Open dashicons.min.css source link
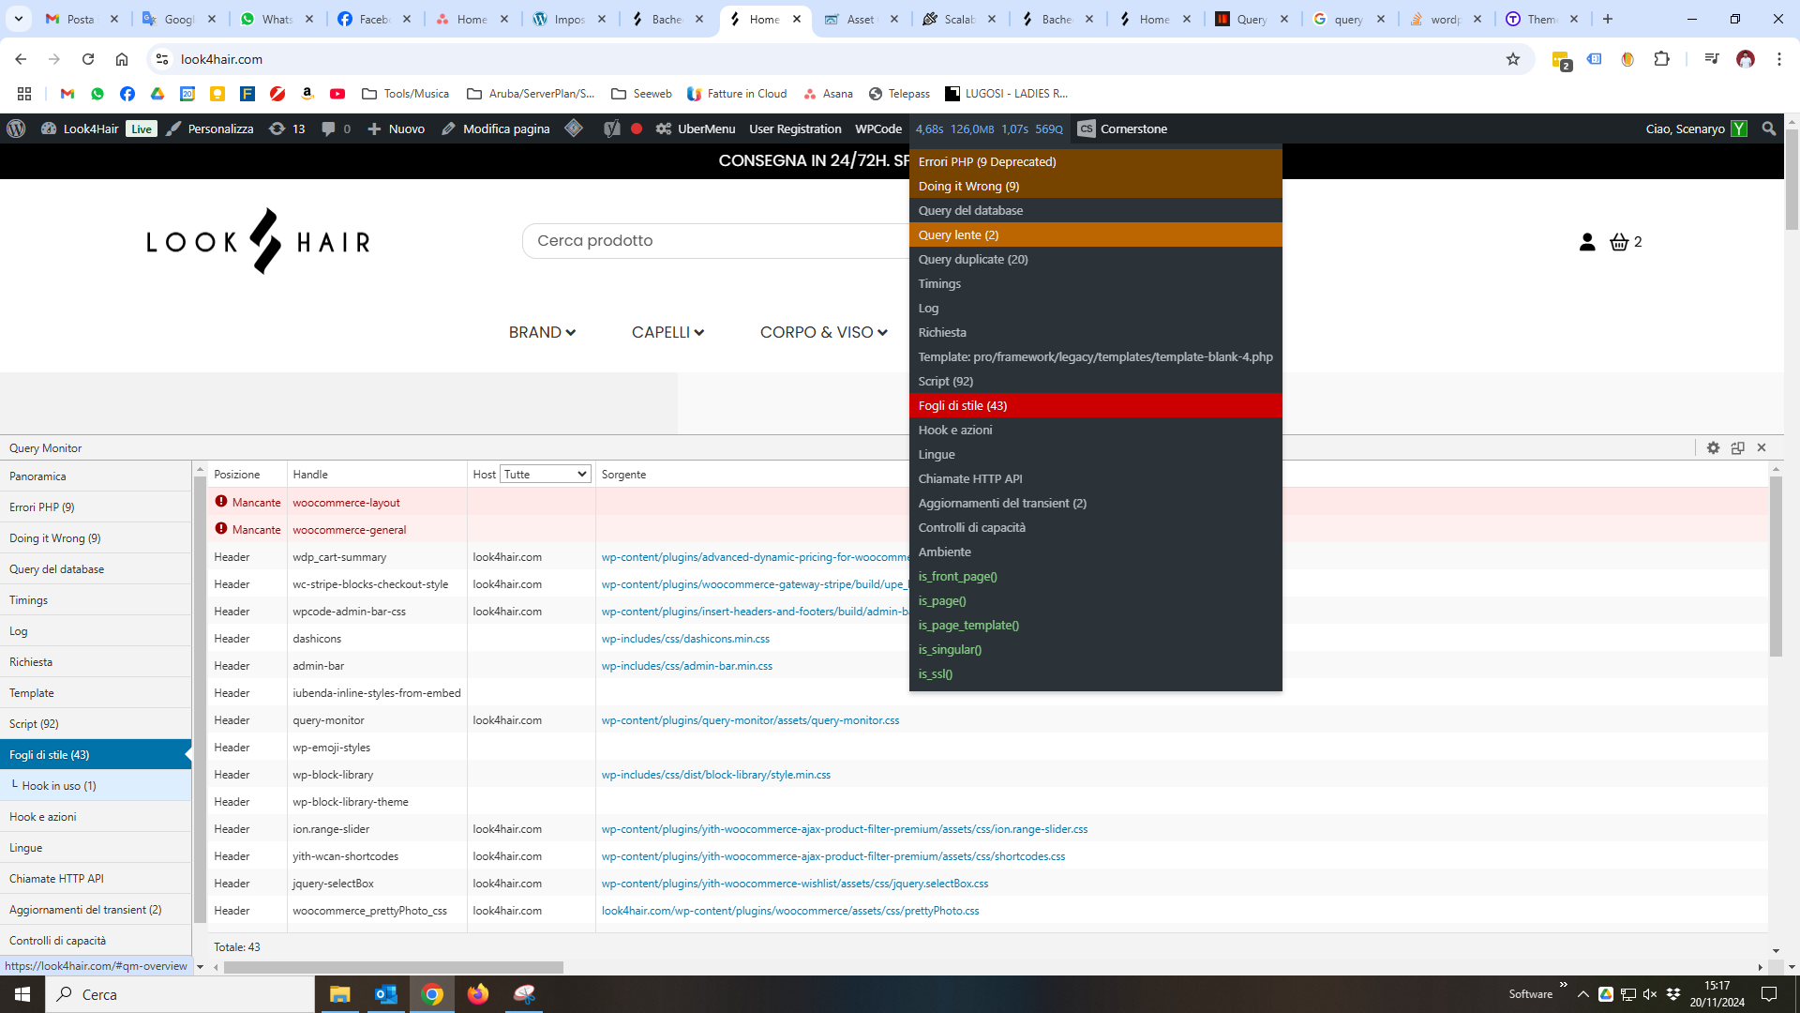Viewport: 1800px width, 1013px height. click(x=685, y=638)
